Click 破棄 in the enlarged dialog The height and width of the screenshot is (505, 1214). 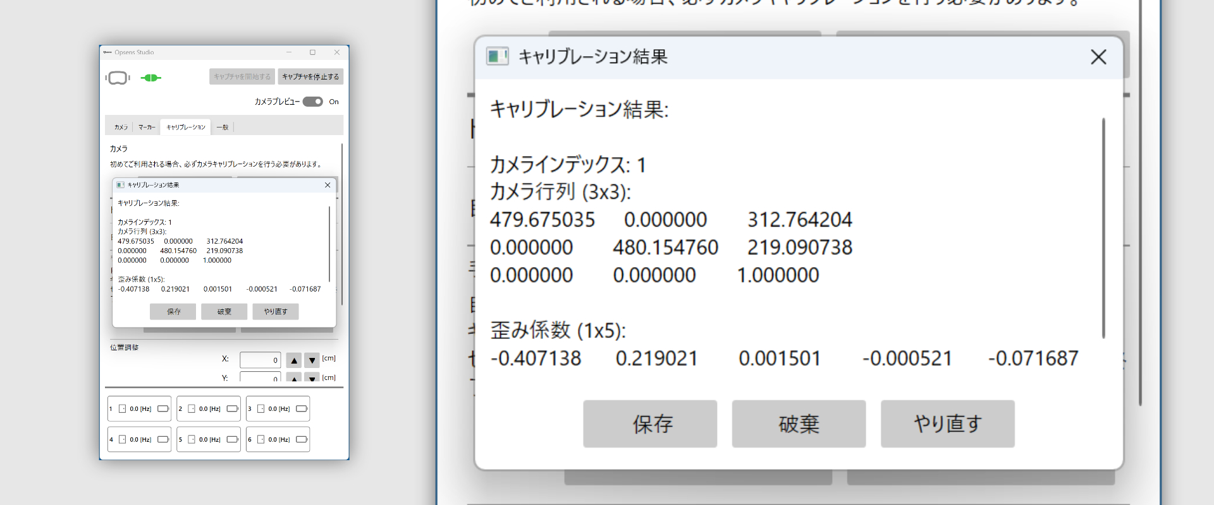[799, 424]
